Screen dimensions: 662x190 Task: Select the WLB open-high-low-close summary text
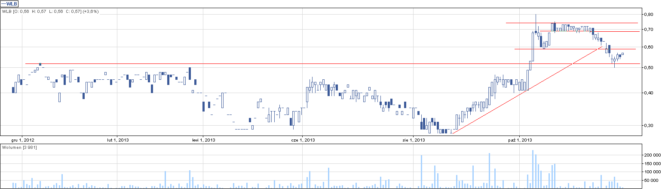[x=50, y=12]
